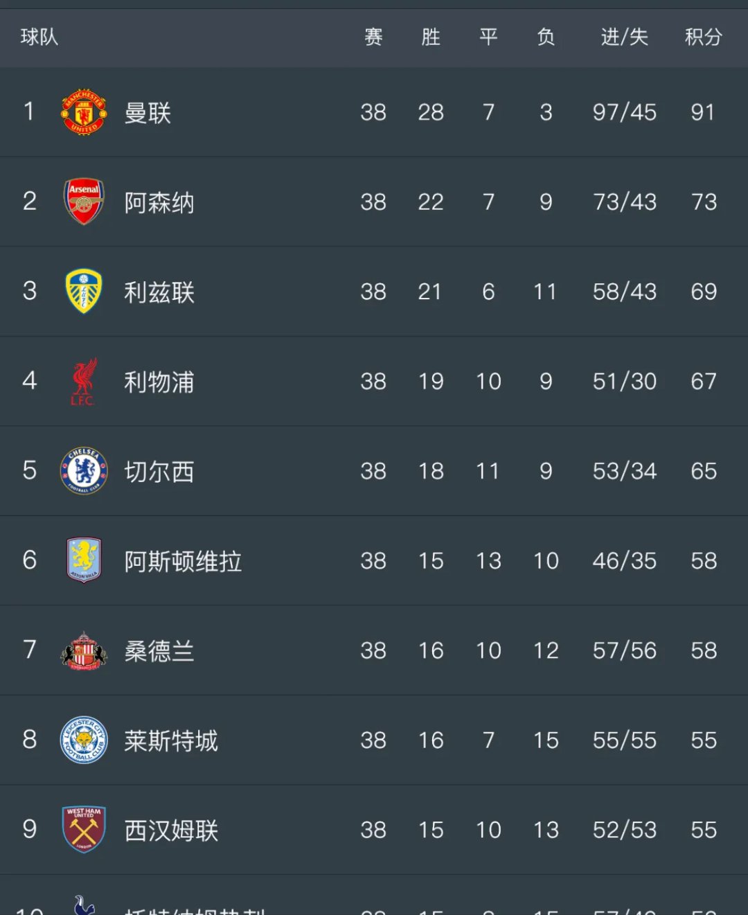This screenshot has width=748, height=915.
Task: Tap the 莱斯特城 team name
Action: pyautogui.click(x=171, y=741)
